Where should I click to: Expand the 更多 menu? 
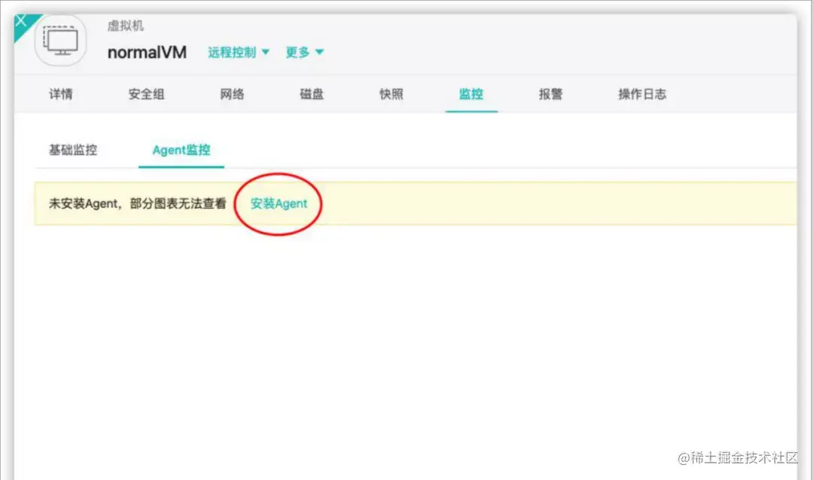(x=305, y=53)
